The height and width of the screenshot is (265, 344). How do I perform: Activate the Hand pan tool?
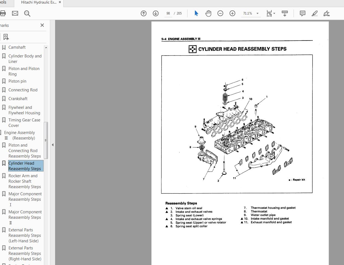click(x=208, y=13)
